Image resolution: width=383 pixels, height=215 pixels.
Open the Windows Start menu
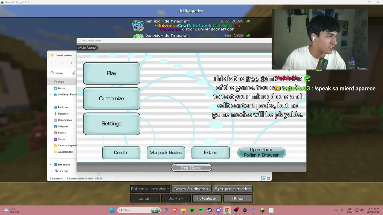pos(112,210)
